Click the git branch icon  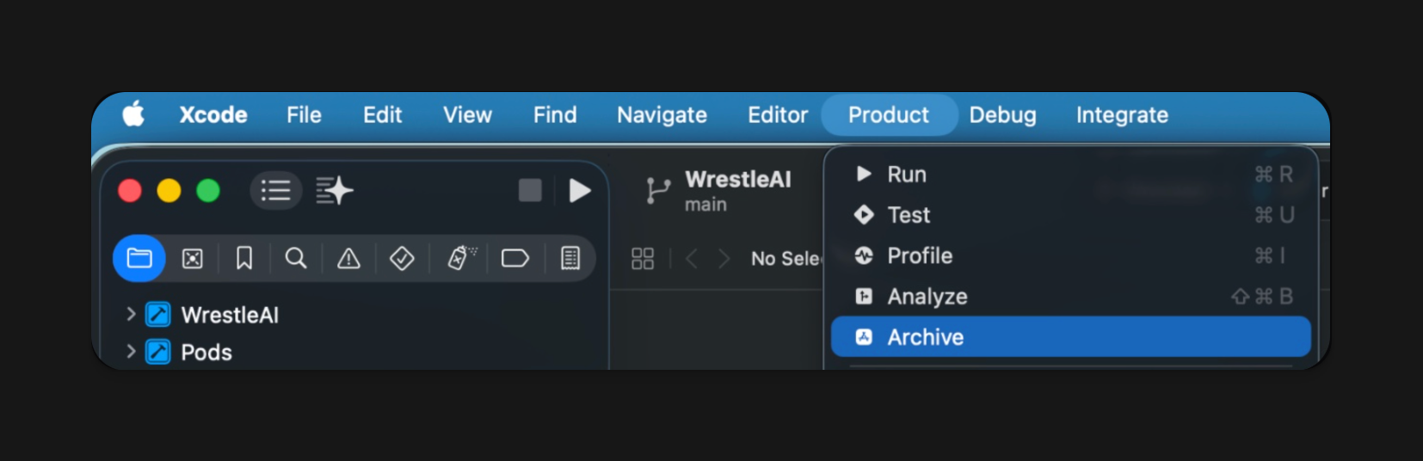tap(657, 190)
